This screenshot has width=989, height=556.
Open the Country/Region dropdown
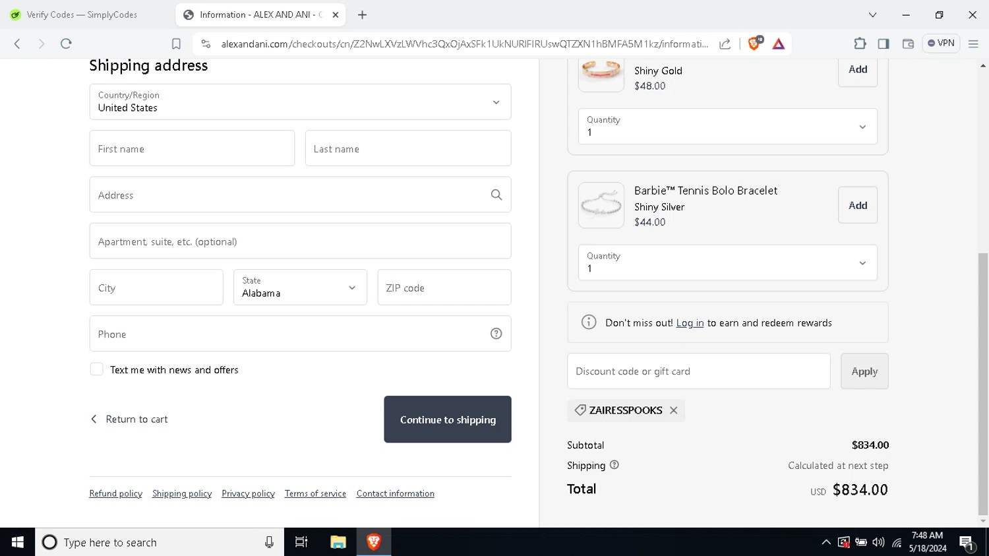point(300,102)
